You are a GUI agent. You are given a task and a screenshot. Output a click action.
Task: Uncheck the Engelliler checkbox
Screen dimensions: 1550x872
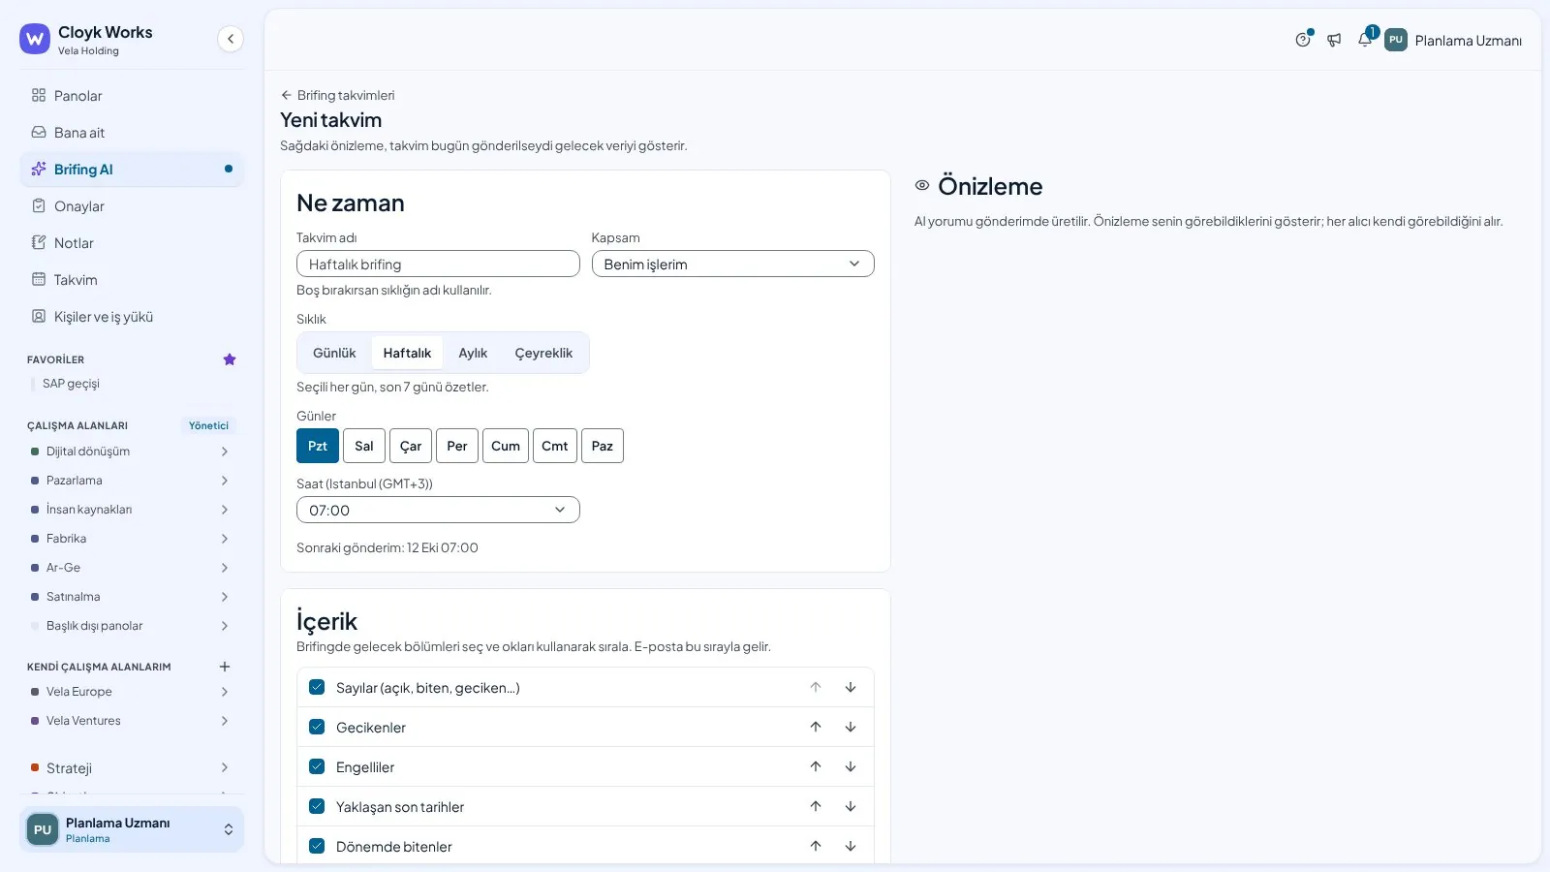point(317,766)
